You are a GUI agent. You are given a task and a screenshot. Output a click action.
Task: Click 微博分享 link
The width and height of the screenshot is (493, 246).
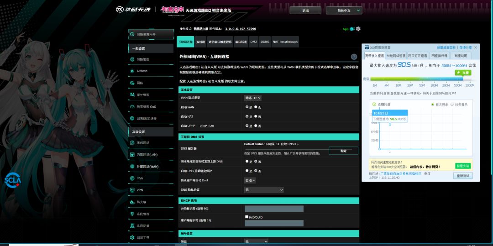pos(465,47)
